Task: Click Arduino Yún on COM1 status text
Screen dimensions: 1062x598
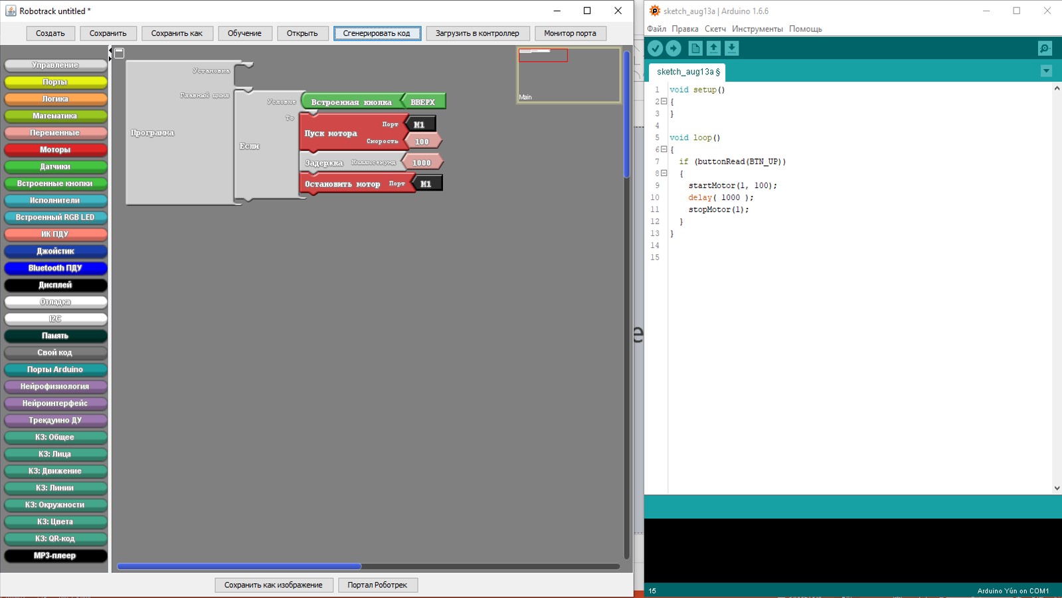Action: click(x=1013, y=591)
